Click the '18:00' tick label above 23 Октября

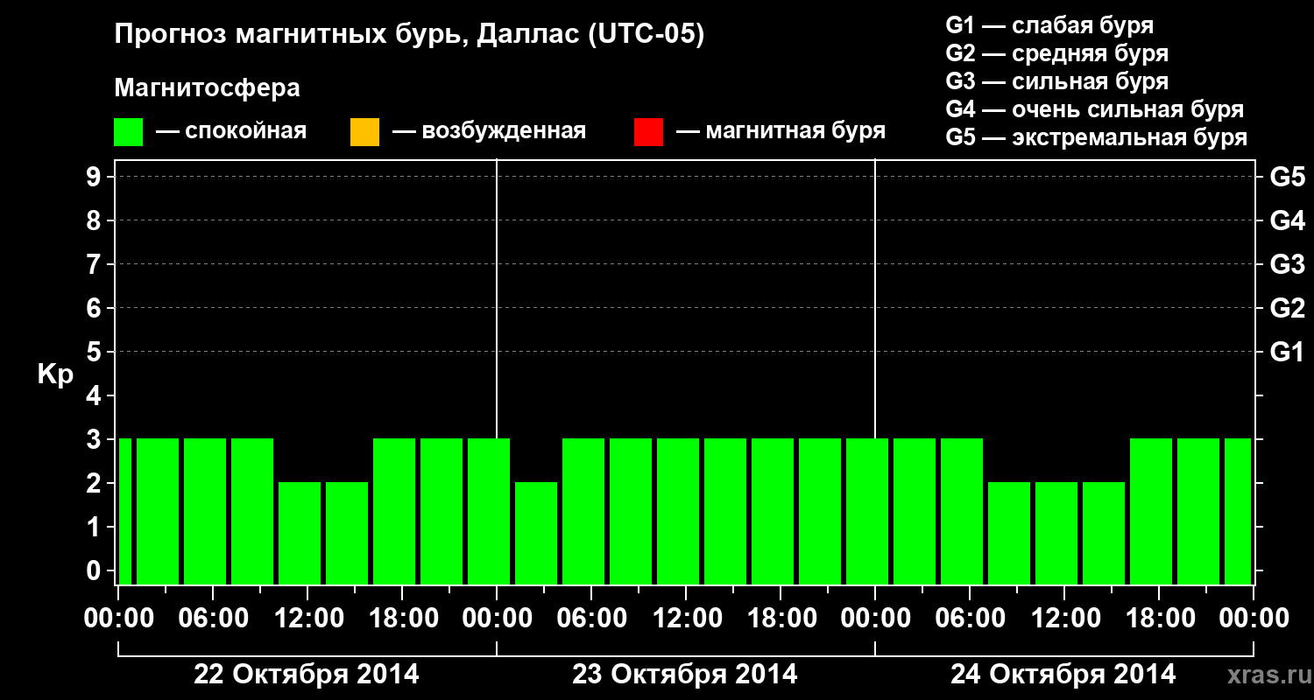coord(781,619)
